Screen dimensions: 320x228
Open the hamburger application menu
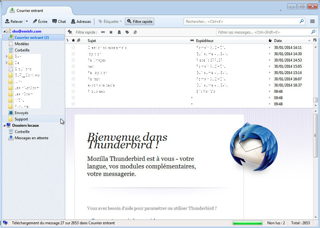tap(312, 21)
